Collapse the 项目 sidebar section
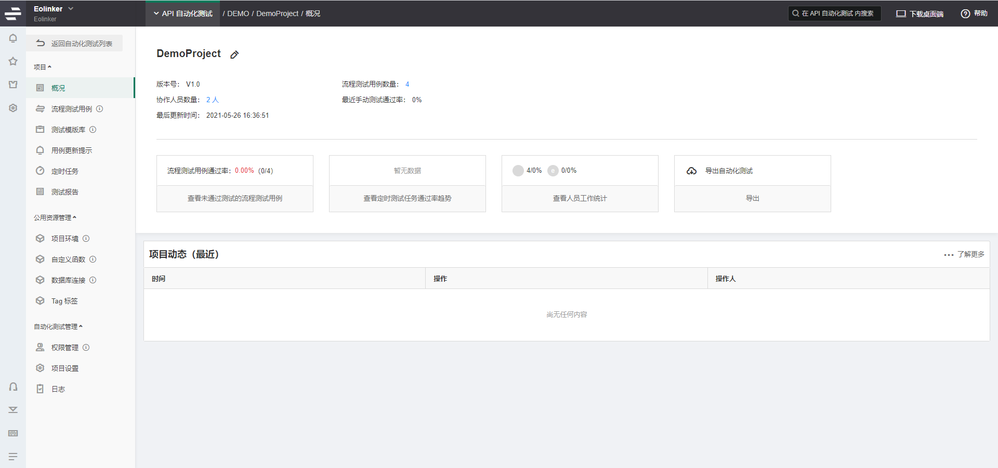The image size is (998, 468). (x=43, y=67)
